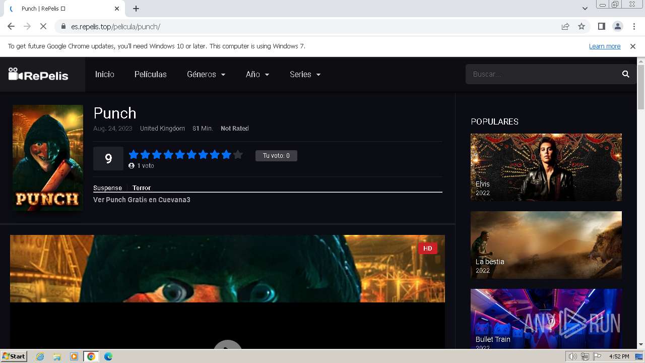The width and height of the screenshot is (645, 363).
Task: Open tab search chevron
Action: pyautogui.click(x=585, y=8)
